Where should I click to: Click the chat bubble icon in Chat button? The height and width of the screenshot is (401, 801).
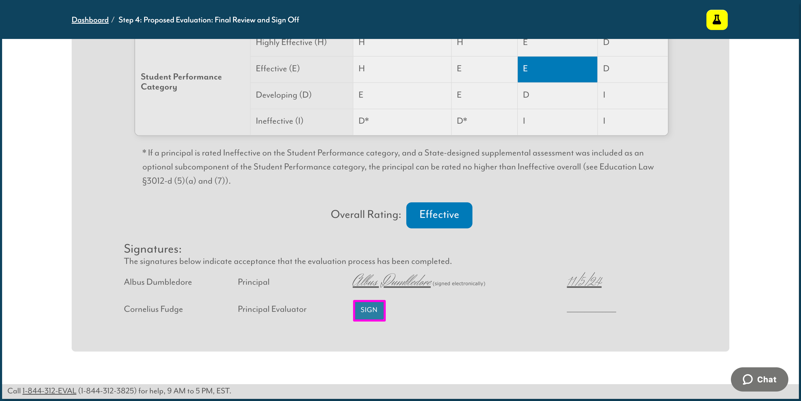point(748,379)
